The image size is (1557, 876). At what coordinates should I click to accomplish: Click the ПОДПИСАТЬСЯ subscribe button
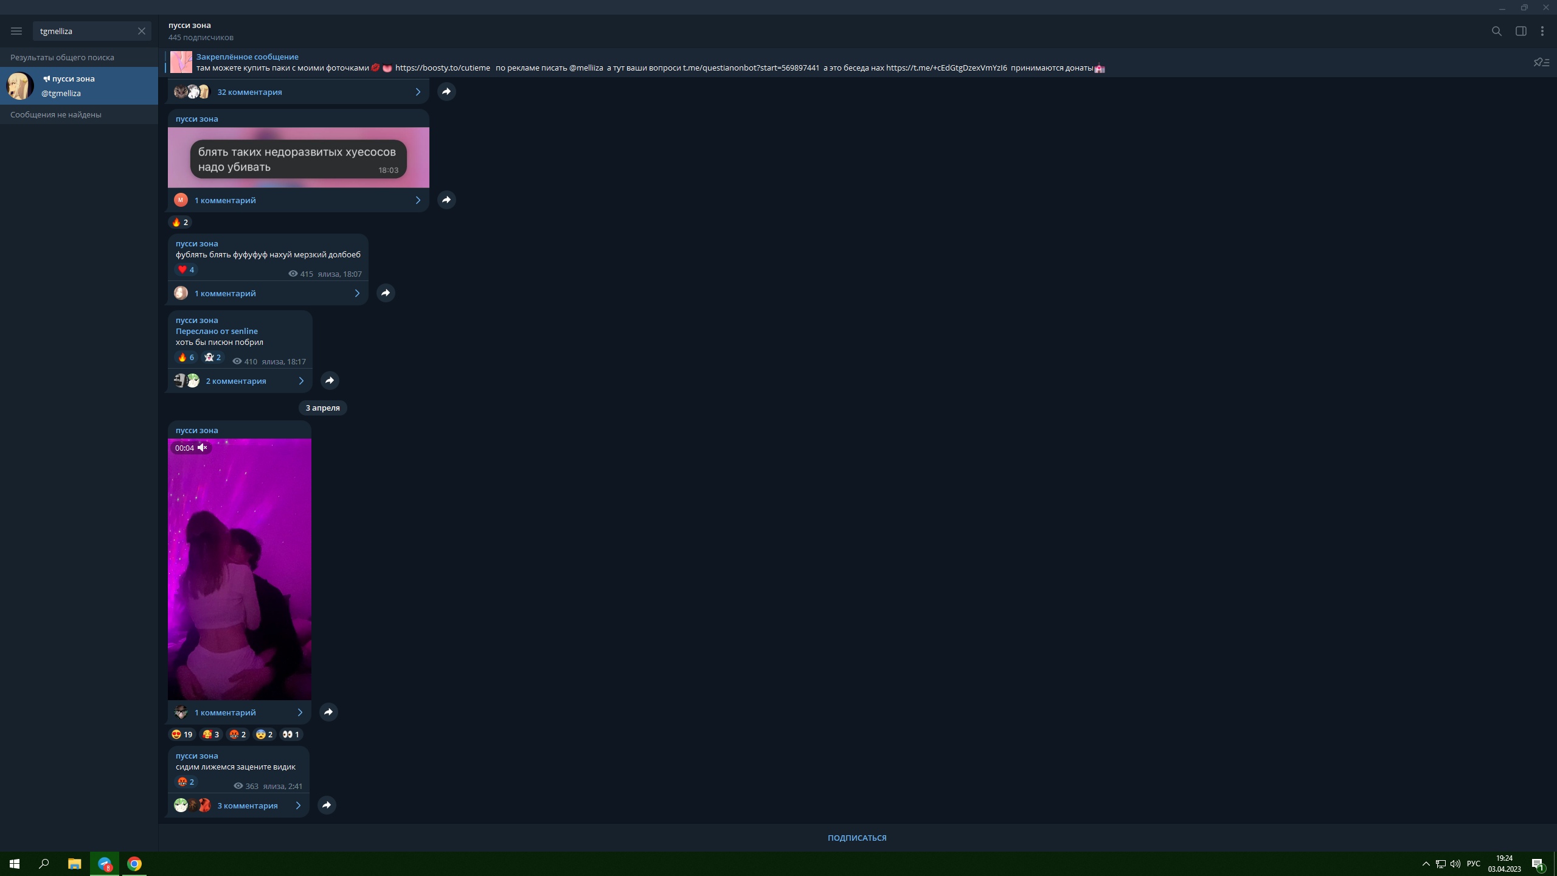click(856, 838)
